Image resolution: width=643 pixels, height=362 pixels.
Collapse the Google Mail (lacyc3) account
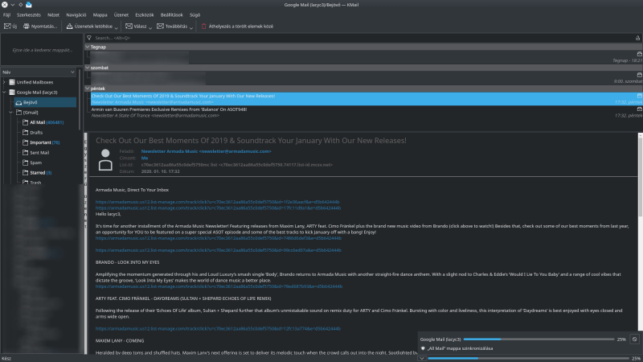[x=4, y=93]
